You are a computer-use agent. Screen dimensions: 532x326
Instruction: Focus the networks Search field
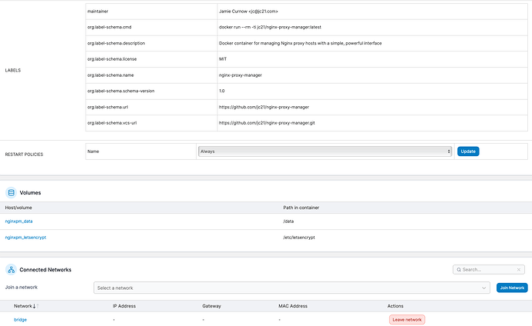pyautogui.click(x=490, y=270)
